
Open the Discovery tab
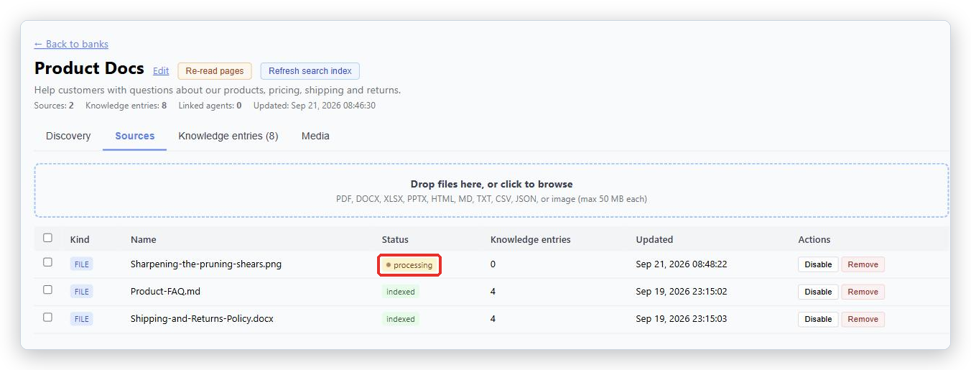pyautogui.click(x=68, y=136)
